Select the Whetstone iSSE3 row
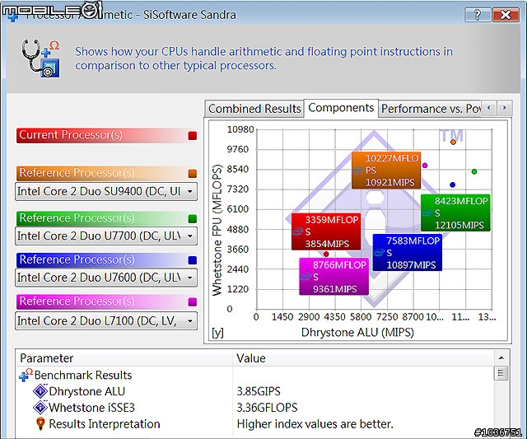The width and height of the screenshot is (527, 439). pos(255,408)
